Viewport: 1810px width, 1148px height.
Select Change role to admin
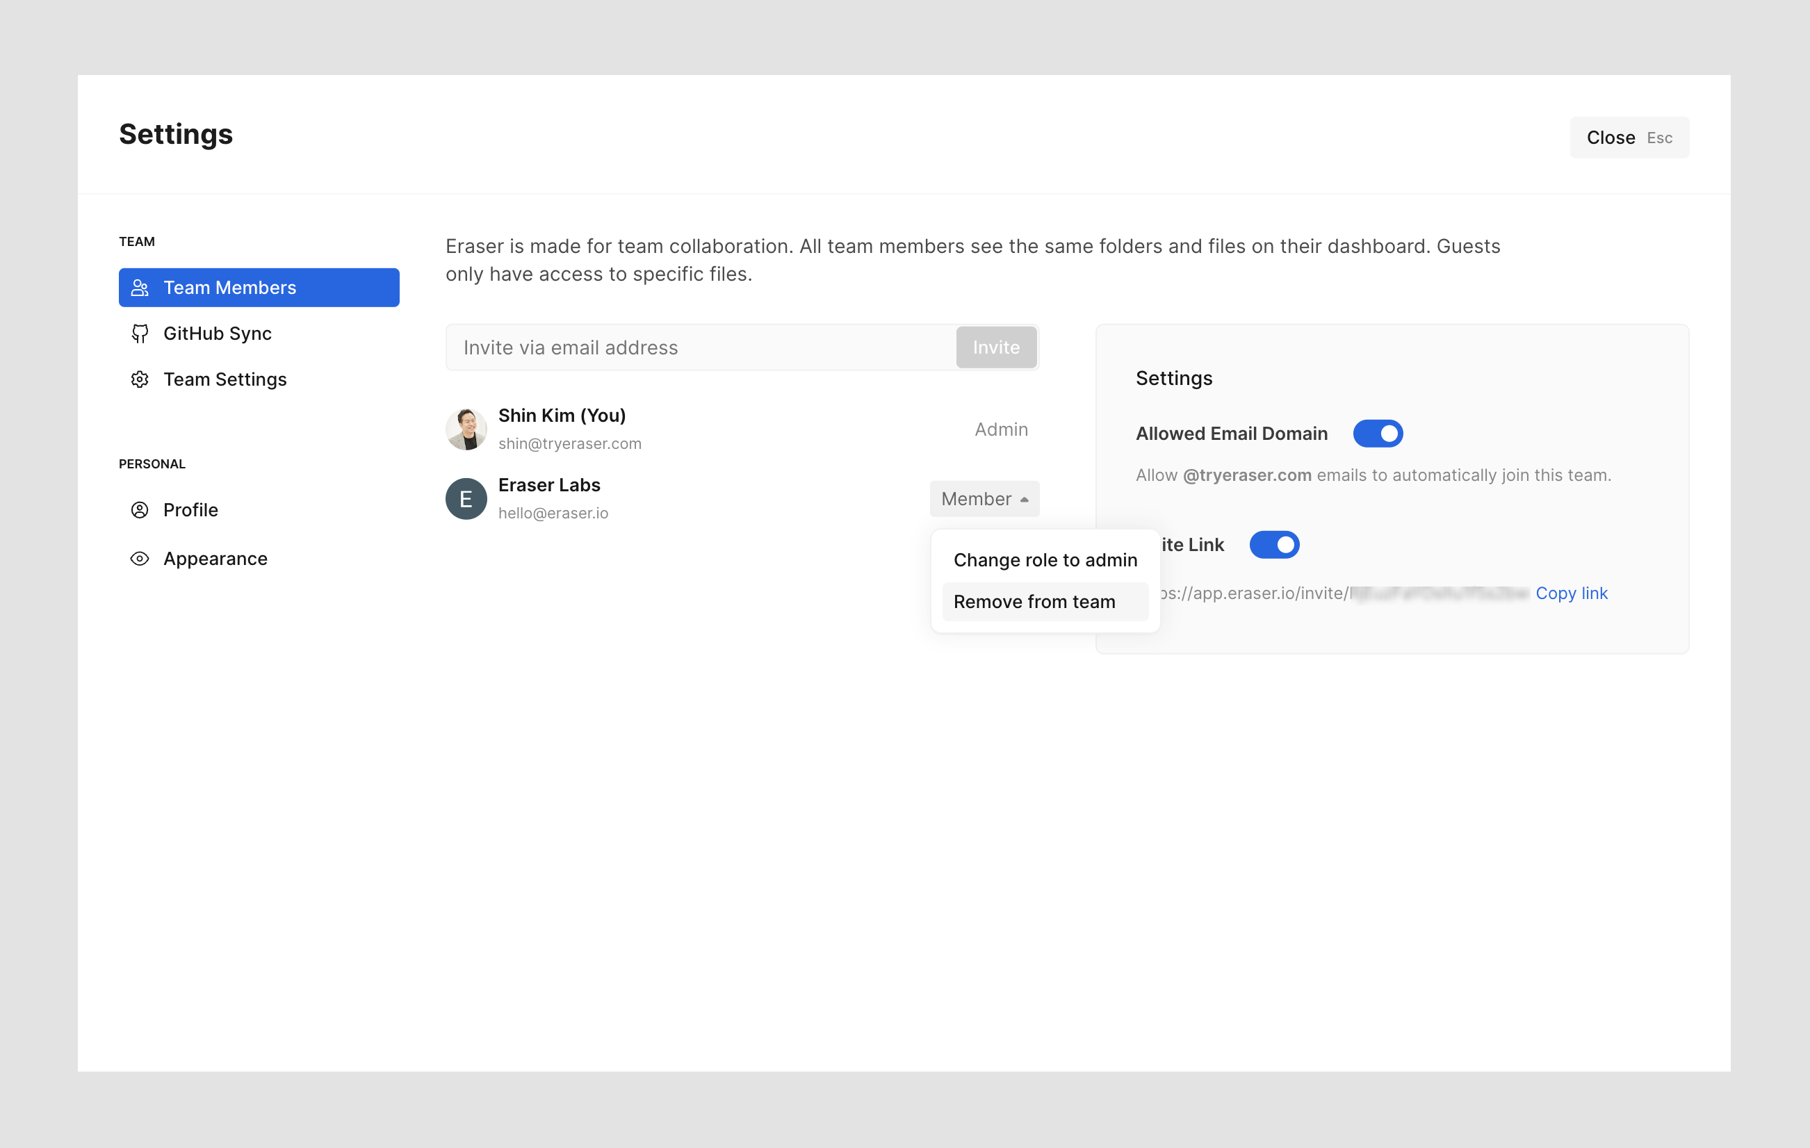point(1045,561)
